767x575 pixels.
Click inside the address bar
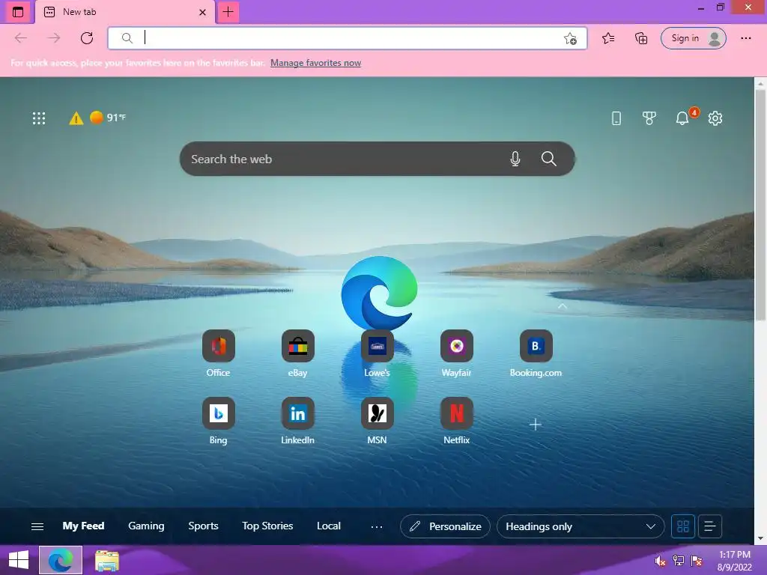click(348, 38)
